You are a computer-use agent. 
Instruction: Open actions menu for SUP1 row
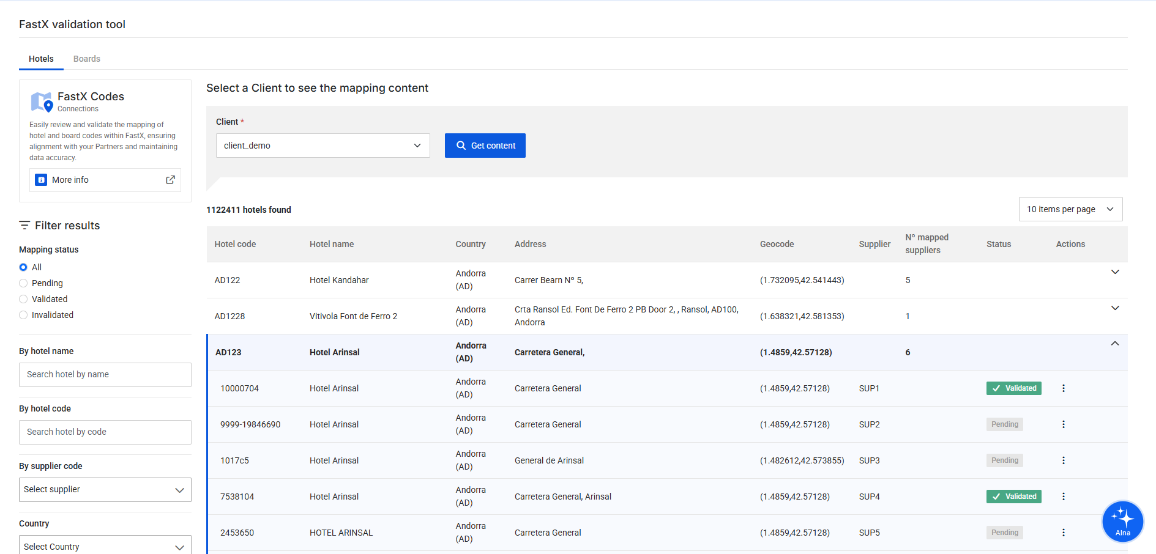pos(1063,388)
